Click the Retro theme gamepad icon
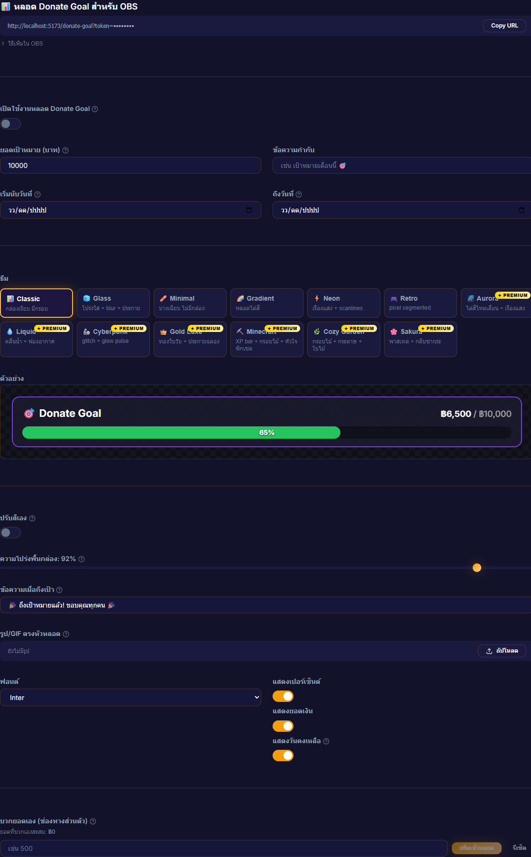Viewport: 531px width, 857px height. coord(394,298)
